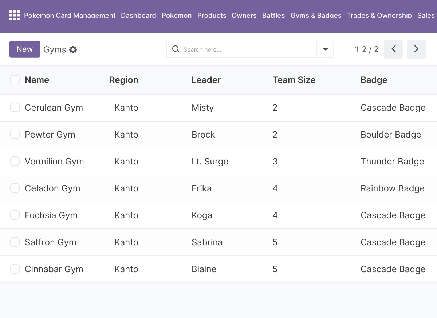
Task: Check the Saffron Gym row checkbox
Action: pyautogui.click(x=15, y=242)
